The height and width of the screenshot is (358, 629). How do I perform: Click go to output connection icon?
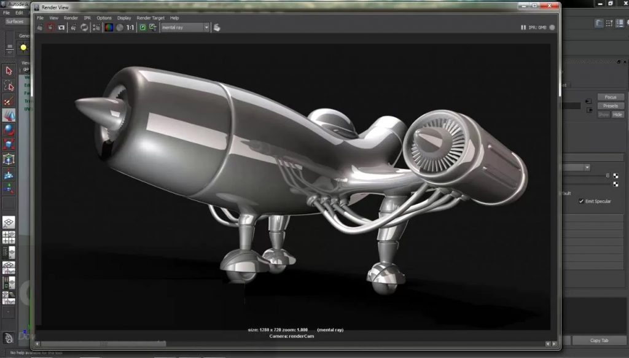click(589, 110)
